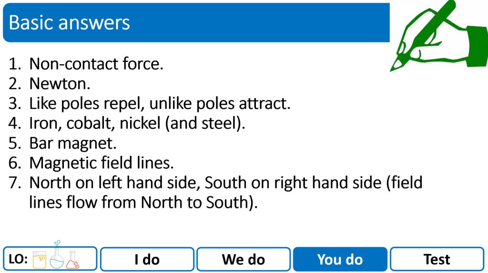
Task: Select the red conical flask icon
Action: [x=73, y=260]
